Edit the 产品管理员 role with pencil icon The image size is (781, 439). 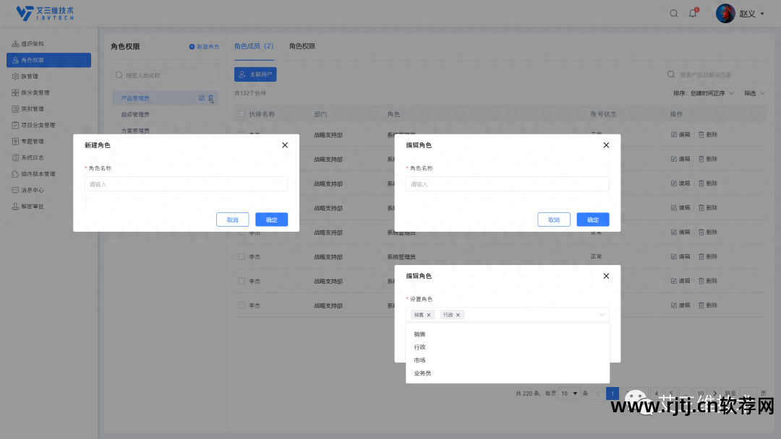201,98
